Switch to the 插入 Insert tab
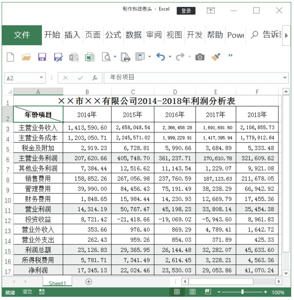This screenshot has height=300, width=294. (x=72, y=35)
